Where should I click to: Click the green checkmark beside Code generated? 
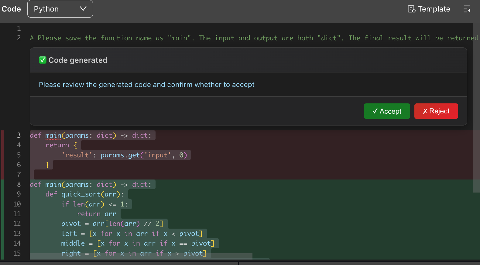tap(43, 60)
